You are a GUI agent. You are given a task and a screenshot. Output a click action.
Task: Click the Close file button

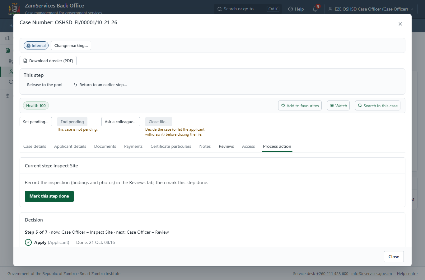click(x=159, y=122)
